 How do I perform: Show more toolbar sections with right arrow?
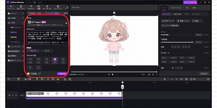[x=67, y=8]
